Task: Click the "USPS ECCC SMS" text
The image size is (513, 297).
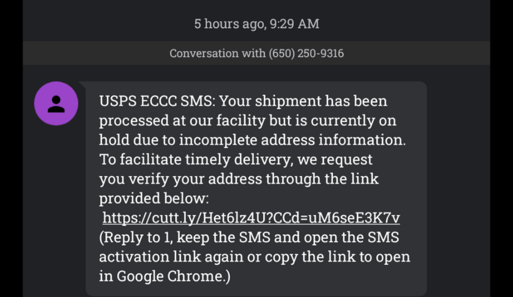Action: [157, 101]
